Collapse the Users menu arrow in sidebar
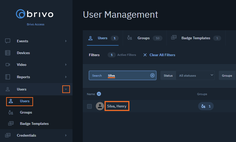The image size is (236, 142). (x=66, y=89)
